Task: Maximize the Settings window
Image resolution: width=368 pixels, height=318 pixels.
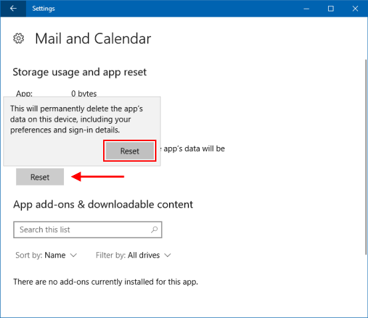Action: pos(331,9)
